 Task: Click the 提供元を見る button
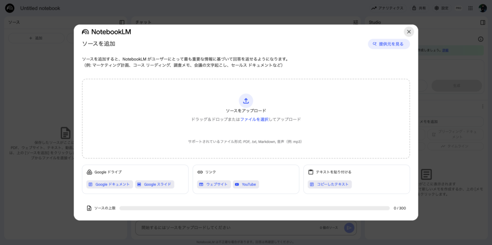[389, 44]
